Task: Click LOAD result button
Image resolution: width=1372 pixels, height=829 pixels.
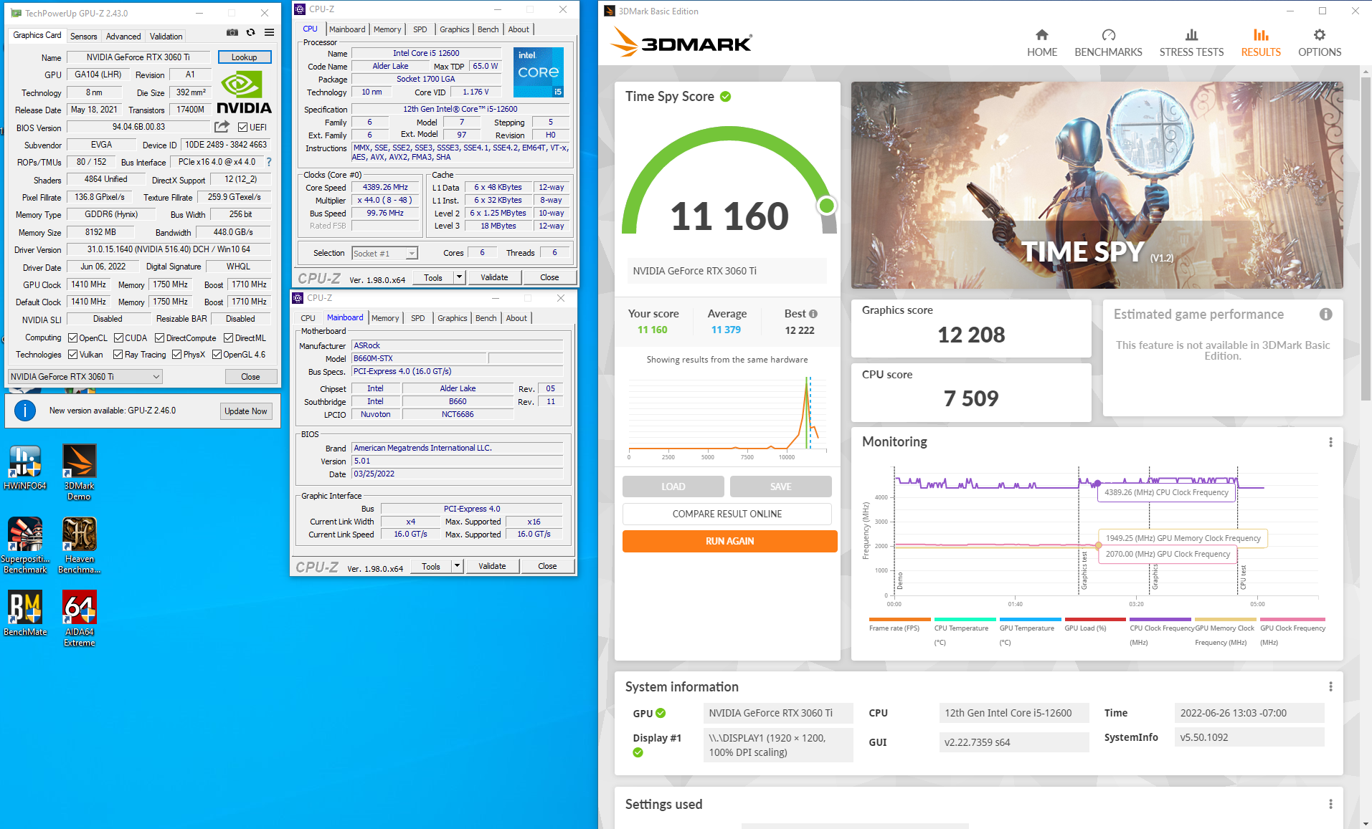Action: point(673,487)
